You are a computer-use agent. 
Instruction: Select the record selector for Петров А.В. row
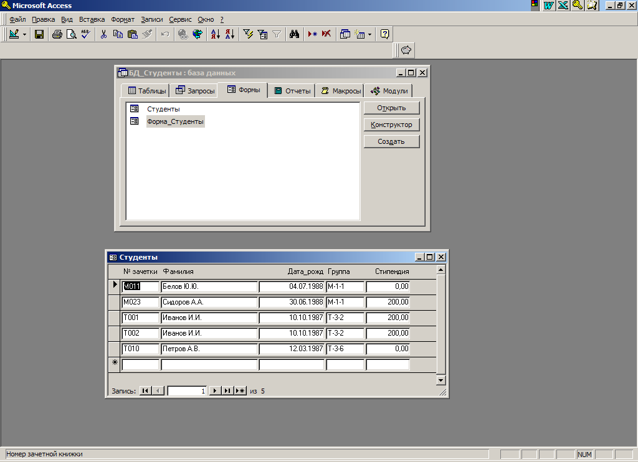pos(115,349)
